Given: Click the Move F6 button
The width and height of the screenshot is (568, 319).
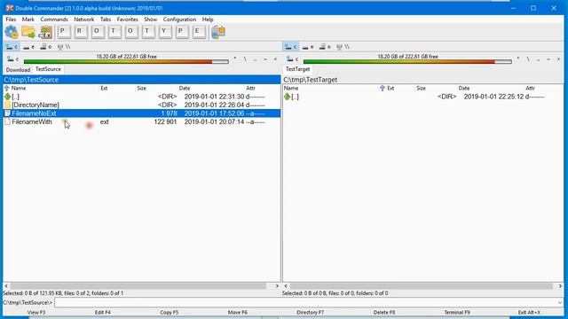Looking at the screenshot, I should pos(238,313).
